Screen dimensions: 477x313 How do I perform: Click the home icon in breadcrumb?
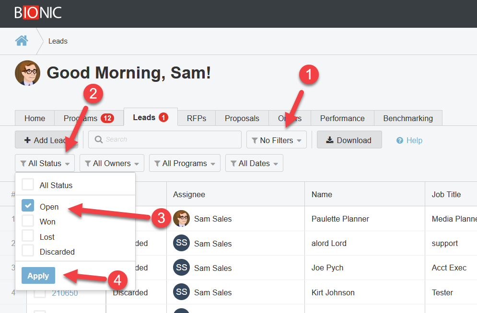22,41
